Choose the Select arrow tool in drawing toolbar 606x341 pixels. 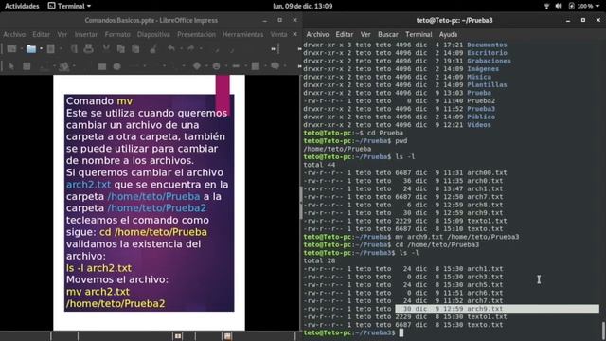pyautogui.click(x=11, y=66)
